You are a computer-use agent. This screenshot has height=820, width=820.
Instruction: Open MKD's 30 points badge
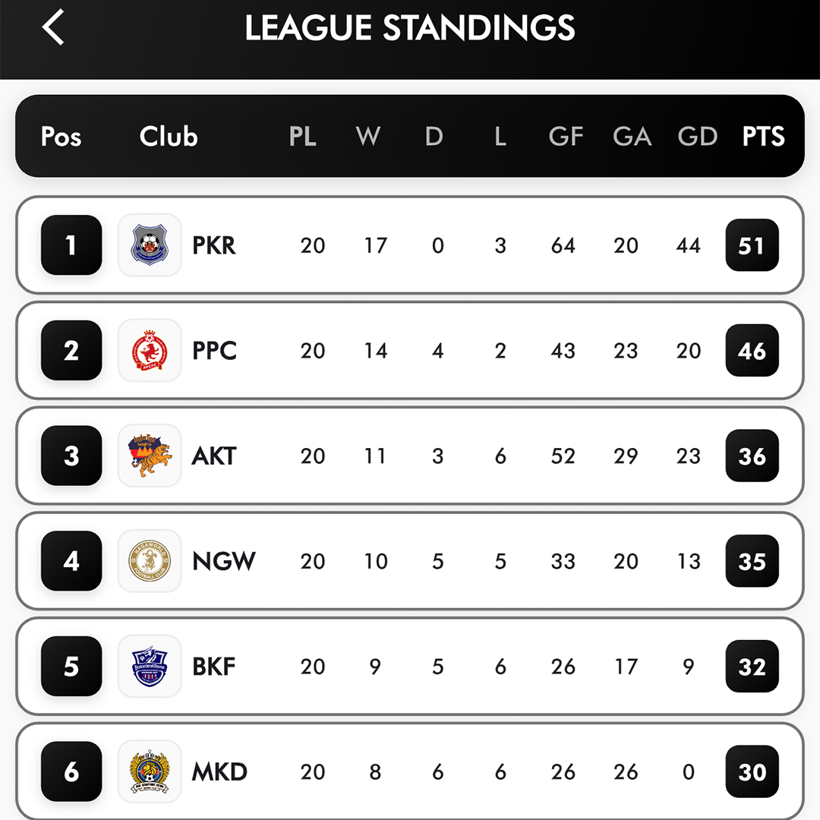(x=752, y=771)
